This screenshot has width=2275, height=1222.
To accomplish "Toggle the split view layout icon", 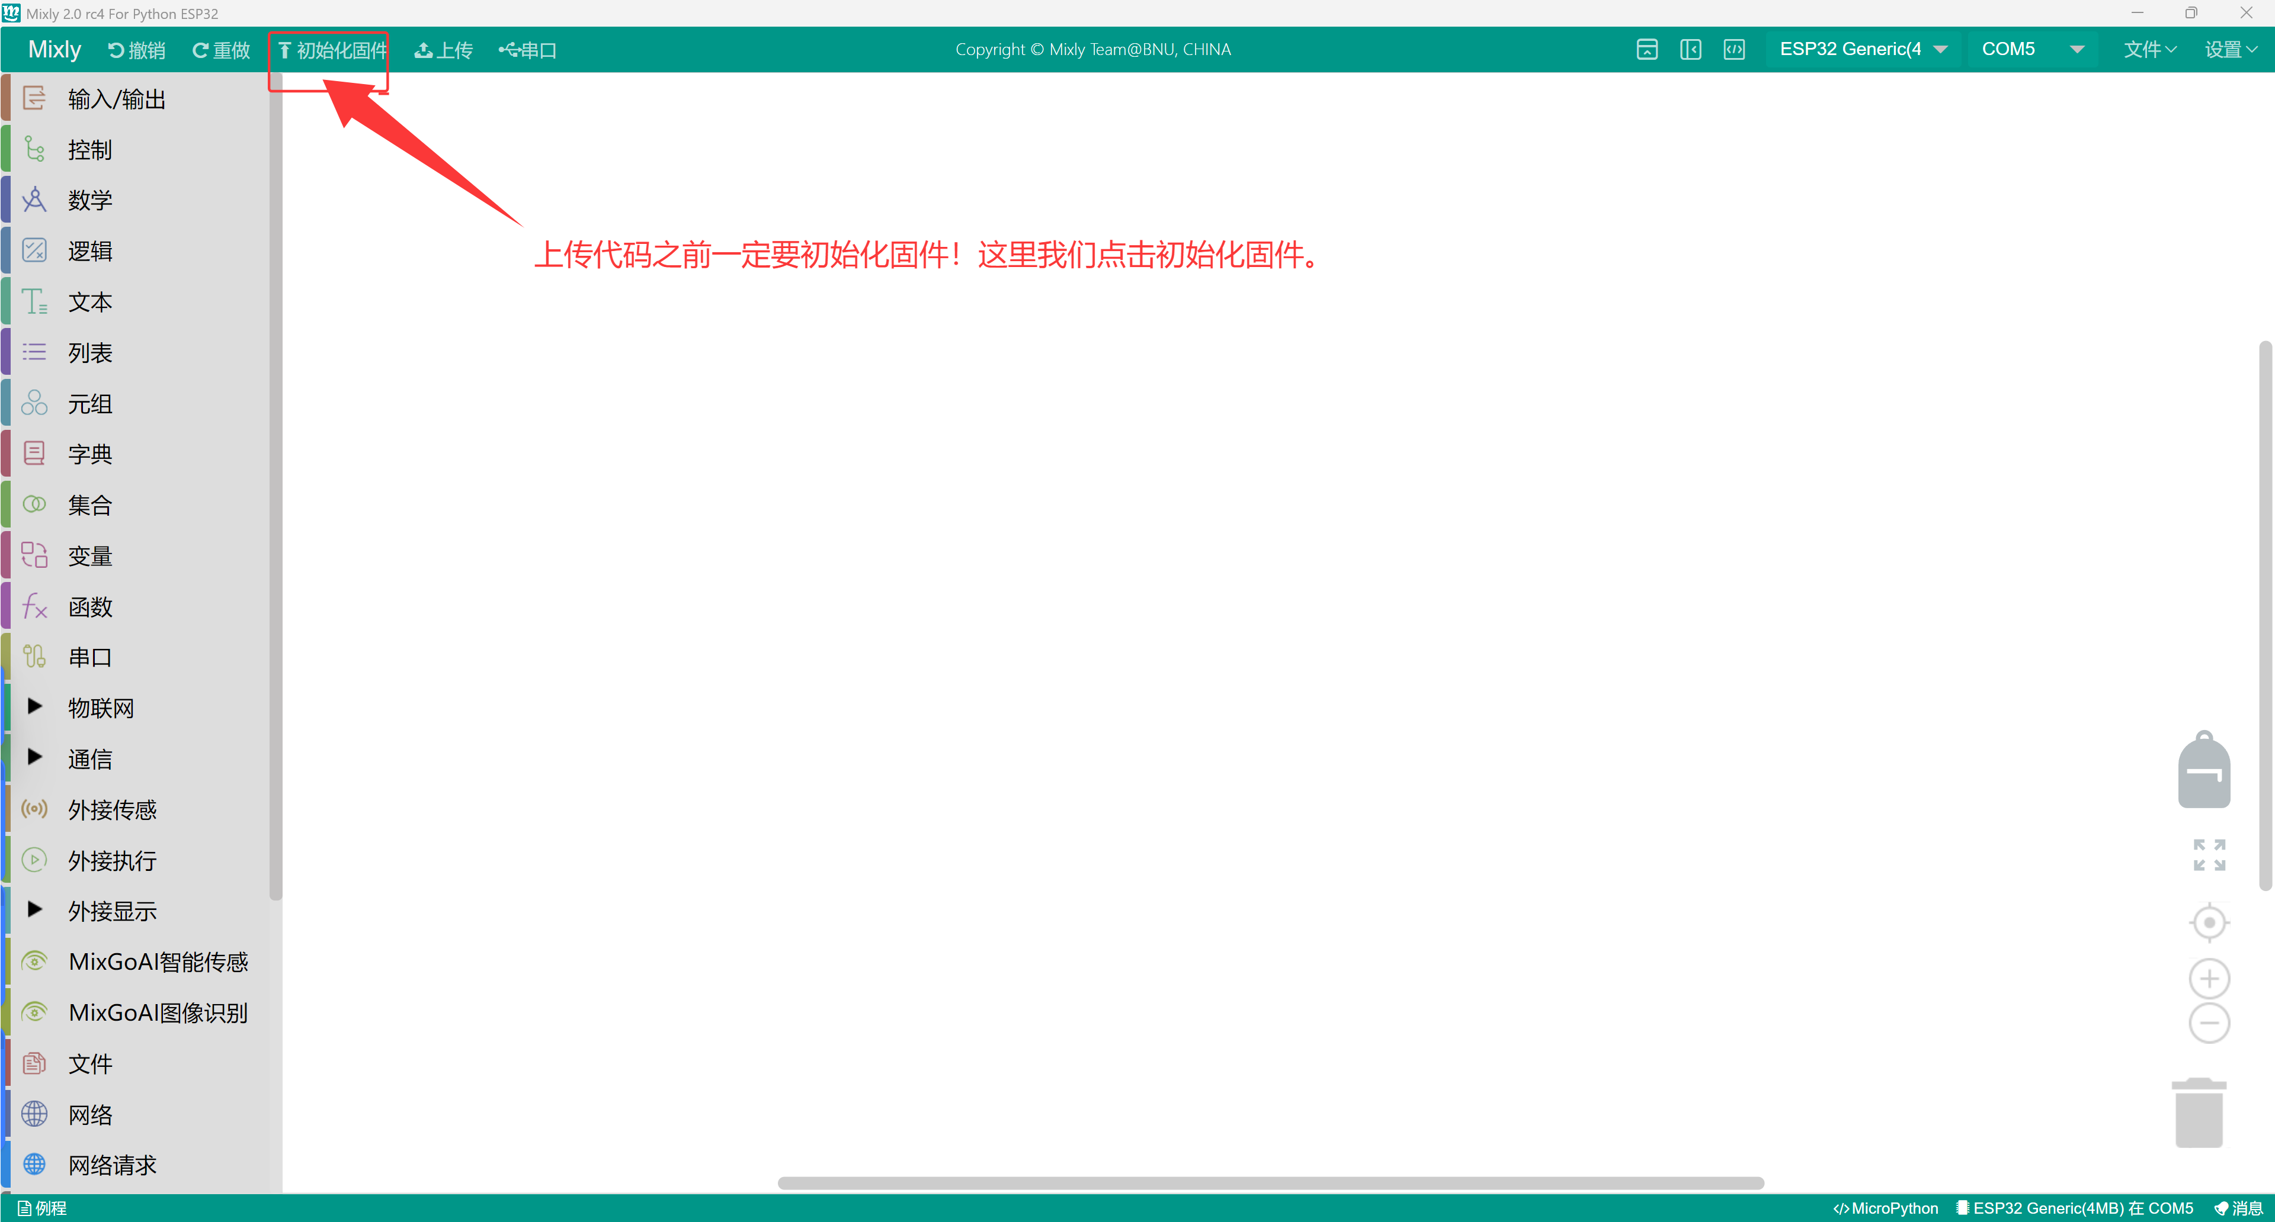I will point(1690,49).
